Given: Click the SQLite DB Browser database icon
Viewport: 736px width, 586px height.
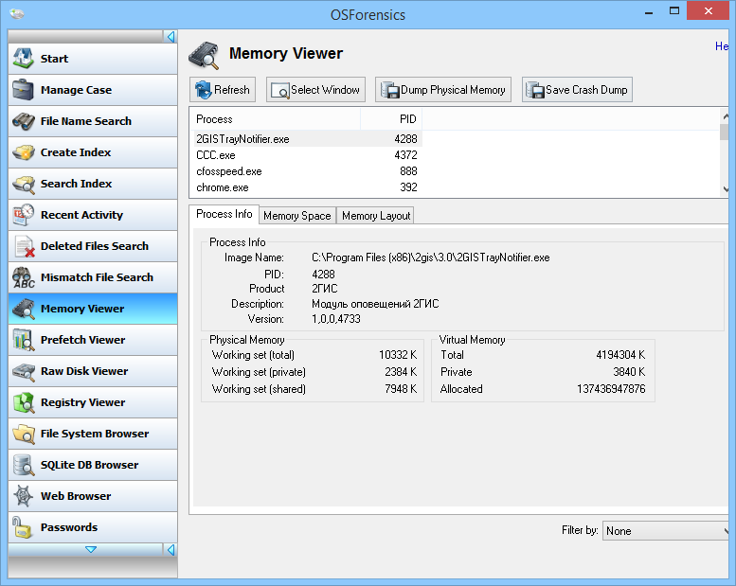Looking at the screenshot, I should point(23,465).
